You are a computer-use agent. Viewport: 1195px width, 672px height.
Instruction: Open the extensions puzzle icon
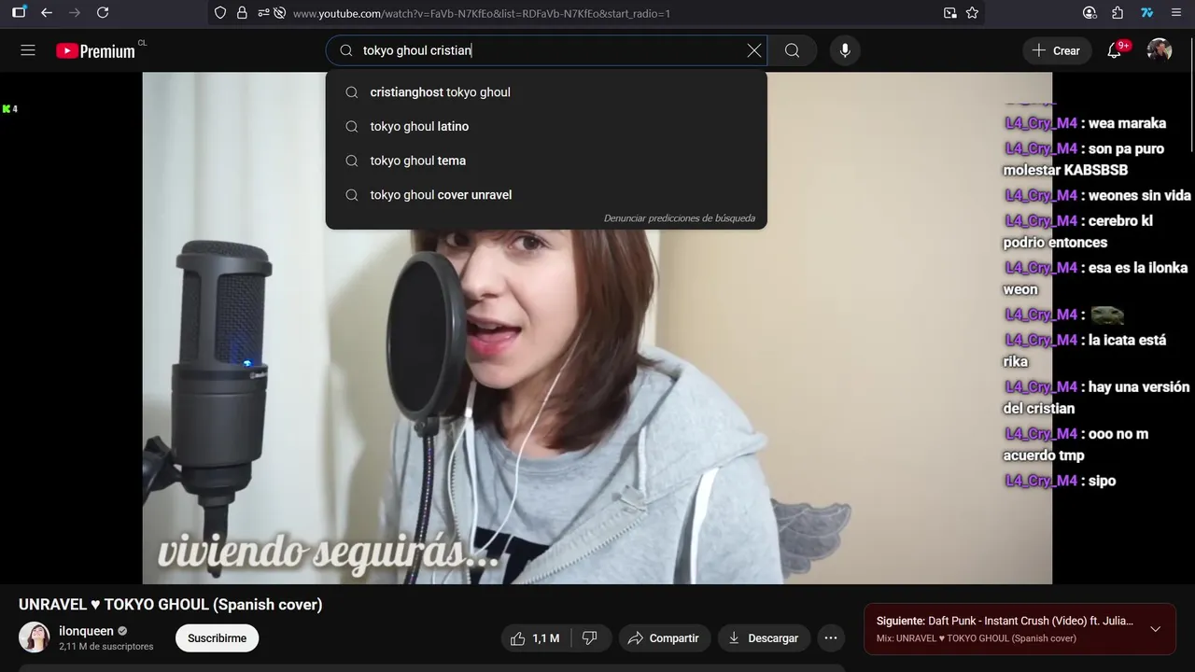(1118, 13)
